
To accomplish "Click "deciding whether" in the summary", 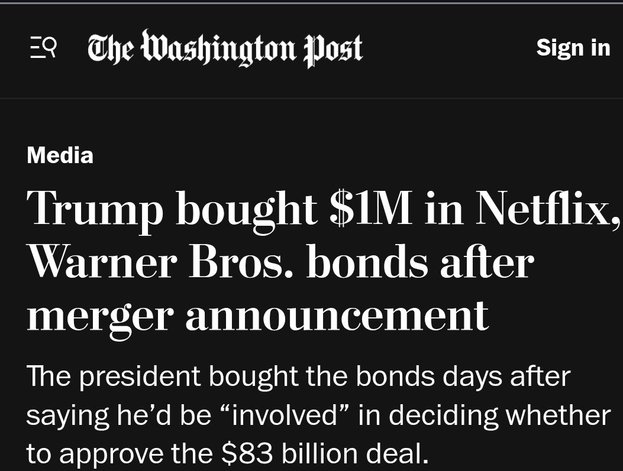I will point(499,415).
